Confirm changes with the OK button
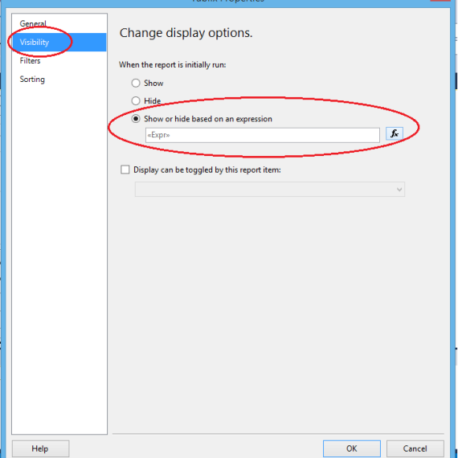The image size is (458, 458). pos(352,448)
